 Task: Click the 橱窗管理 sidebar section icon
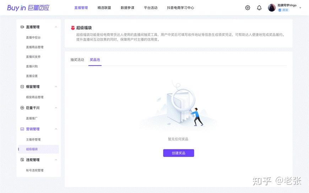pyautogui.click(x=22, y=87)
